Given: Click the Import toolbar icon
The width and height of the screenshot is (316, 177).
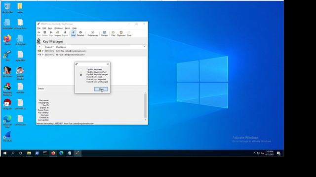Looking at the screenshot, I should [x=57, y=33].
